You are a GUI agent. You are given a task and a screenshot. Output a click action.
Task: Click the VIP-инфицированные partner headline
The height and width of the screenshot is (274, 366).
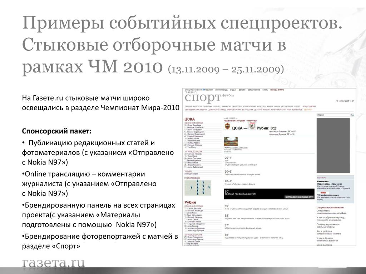point(328,195)
